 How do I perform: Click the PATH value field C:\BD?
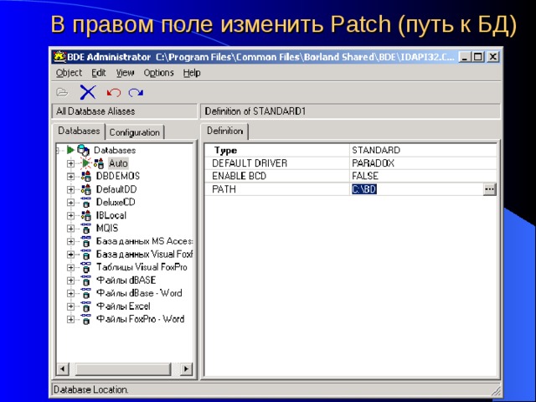(416, 189)
